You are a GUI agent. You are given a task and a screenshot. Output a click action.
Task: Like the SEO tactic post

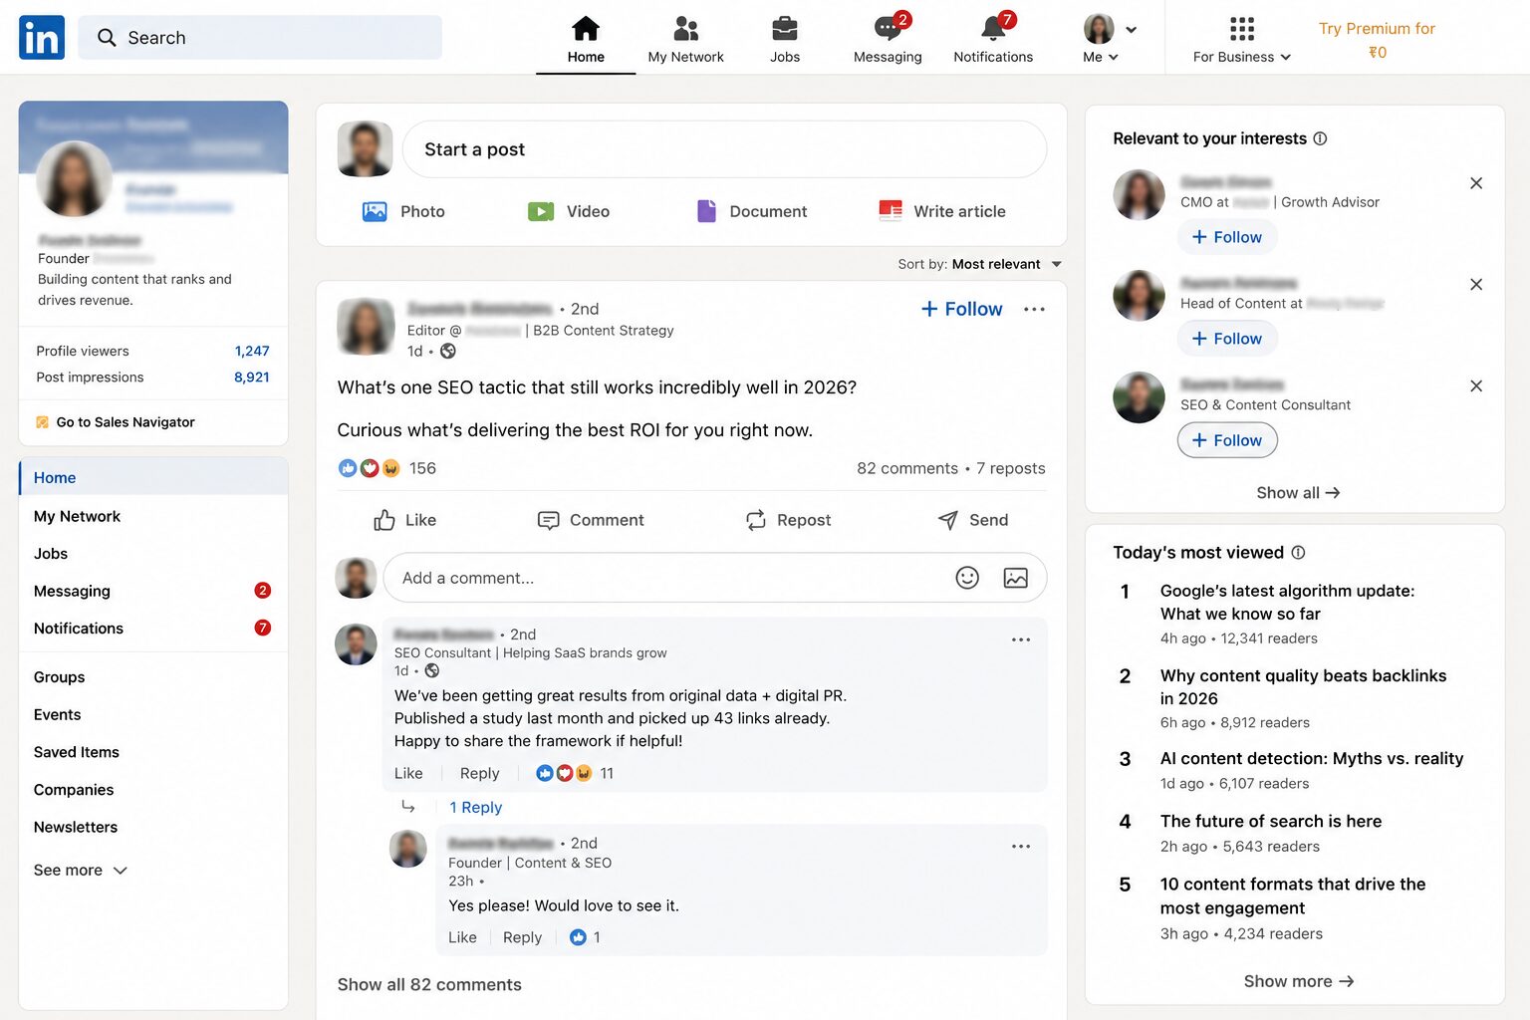[404, 520]
